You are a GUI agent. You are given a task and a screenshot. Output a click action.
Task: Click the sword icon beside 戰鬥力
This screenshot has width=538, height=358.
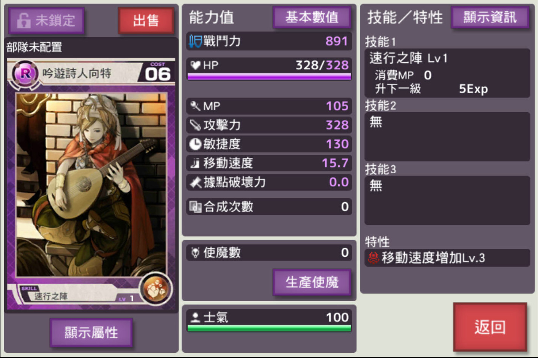(195, 41)
